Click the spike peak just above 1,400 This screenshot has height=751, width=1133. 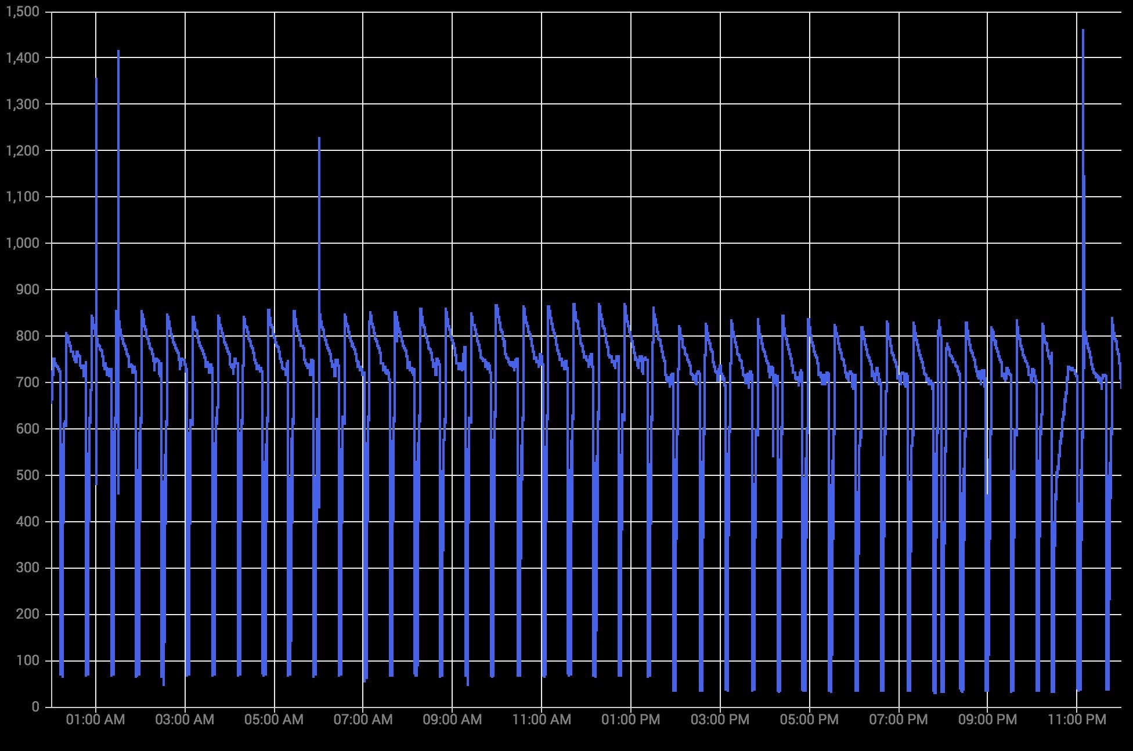pos(118,51)
